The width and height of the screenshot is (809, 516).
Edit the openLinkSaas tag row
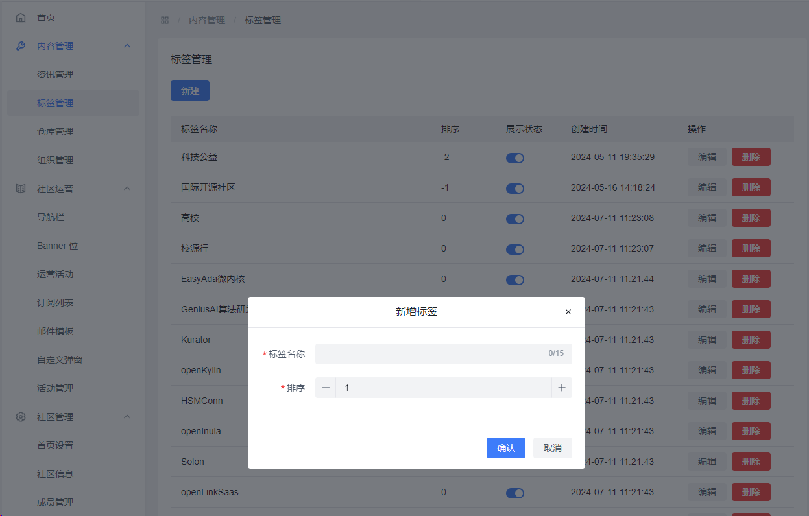[707, 492]
